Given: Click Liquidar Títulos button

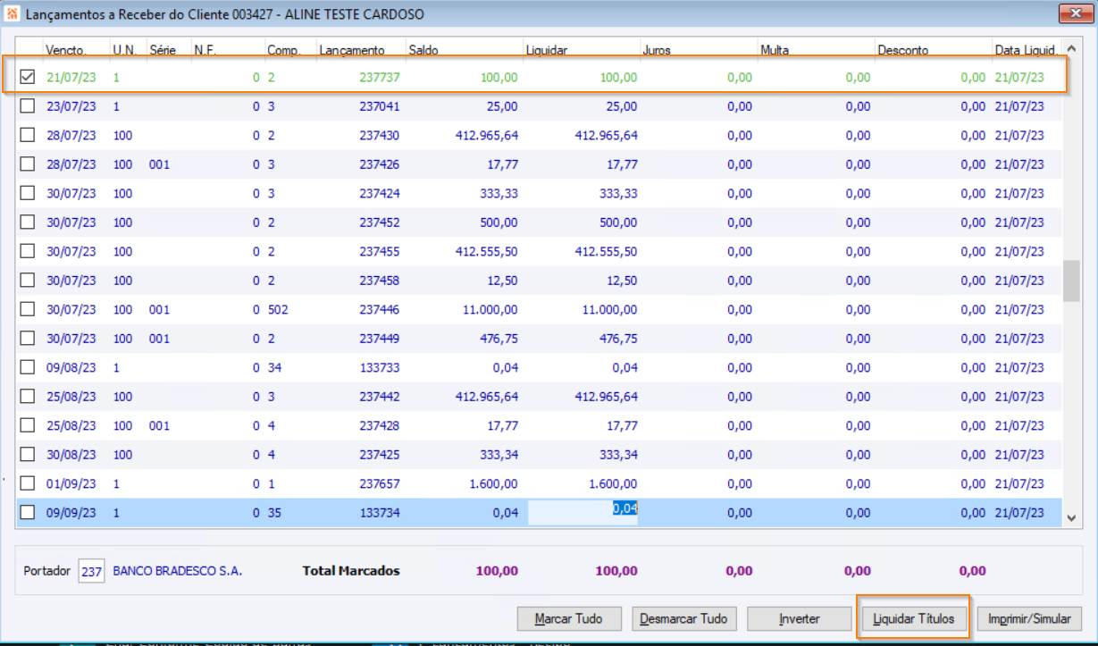Looking at the screenshot, I should [913, 618].
